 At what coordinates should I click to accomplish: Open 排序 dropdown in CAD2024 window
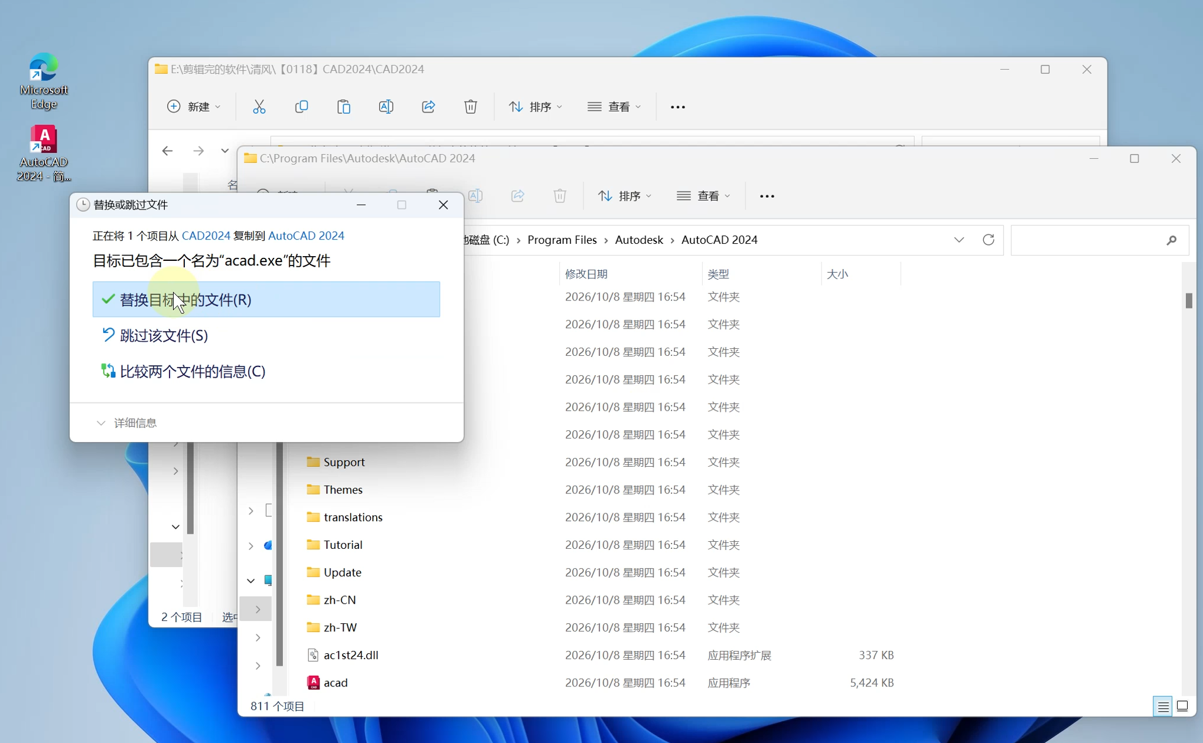click(535, 107)
